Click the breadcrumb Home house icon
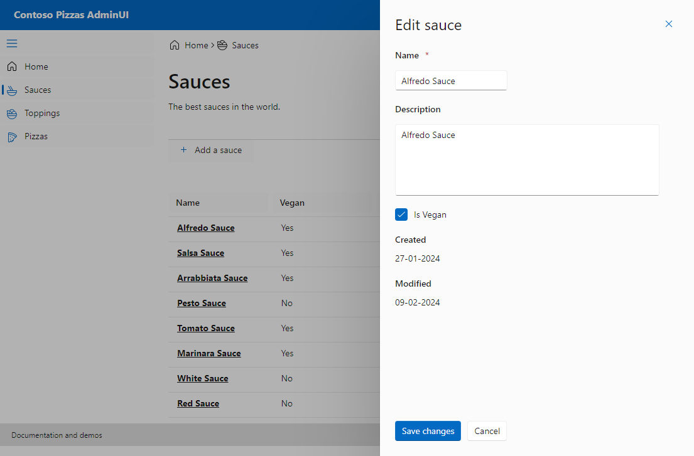 175,45
